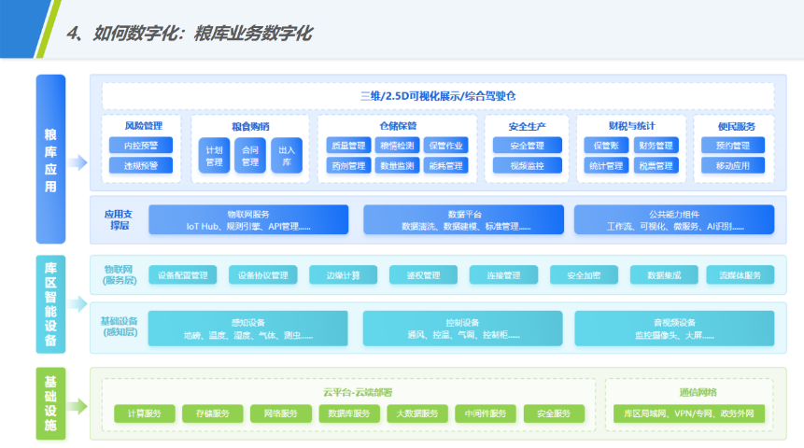804x448 pixels.
Task: Click the 计算服务 green box
Action: click(x=145, y=413)
